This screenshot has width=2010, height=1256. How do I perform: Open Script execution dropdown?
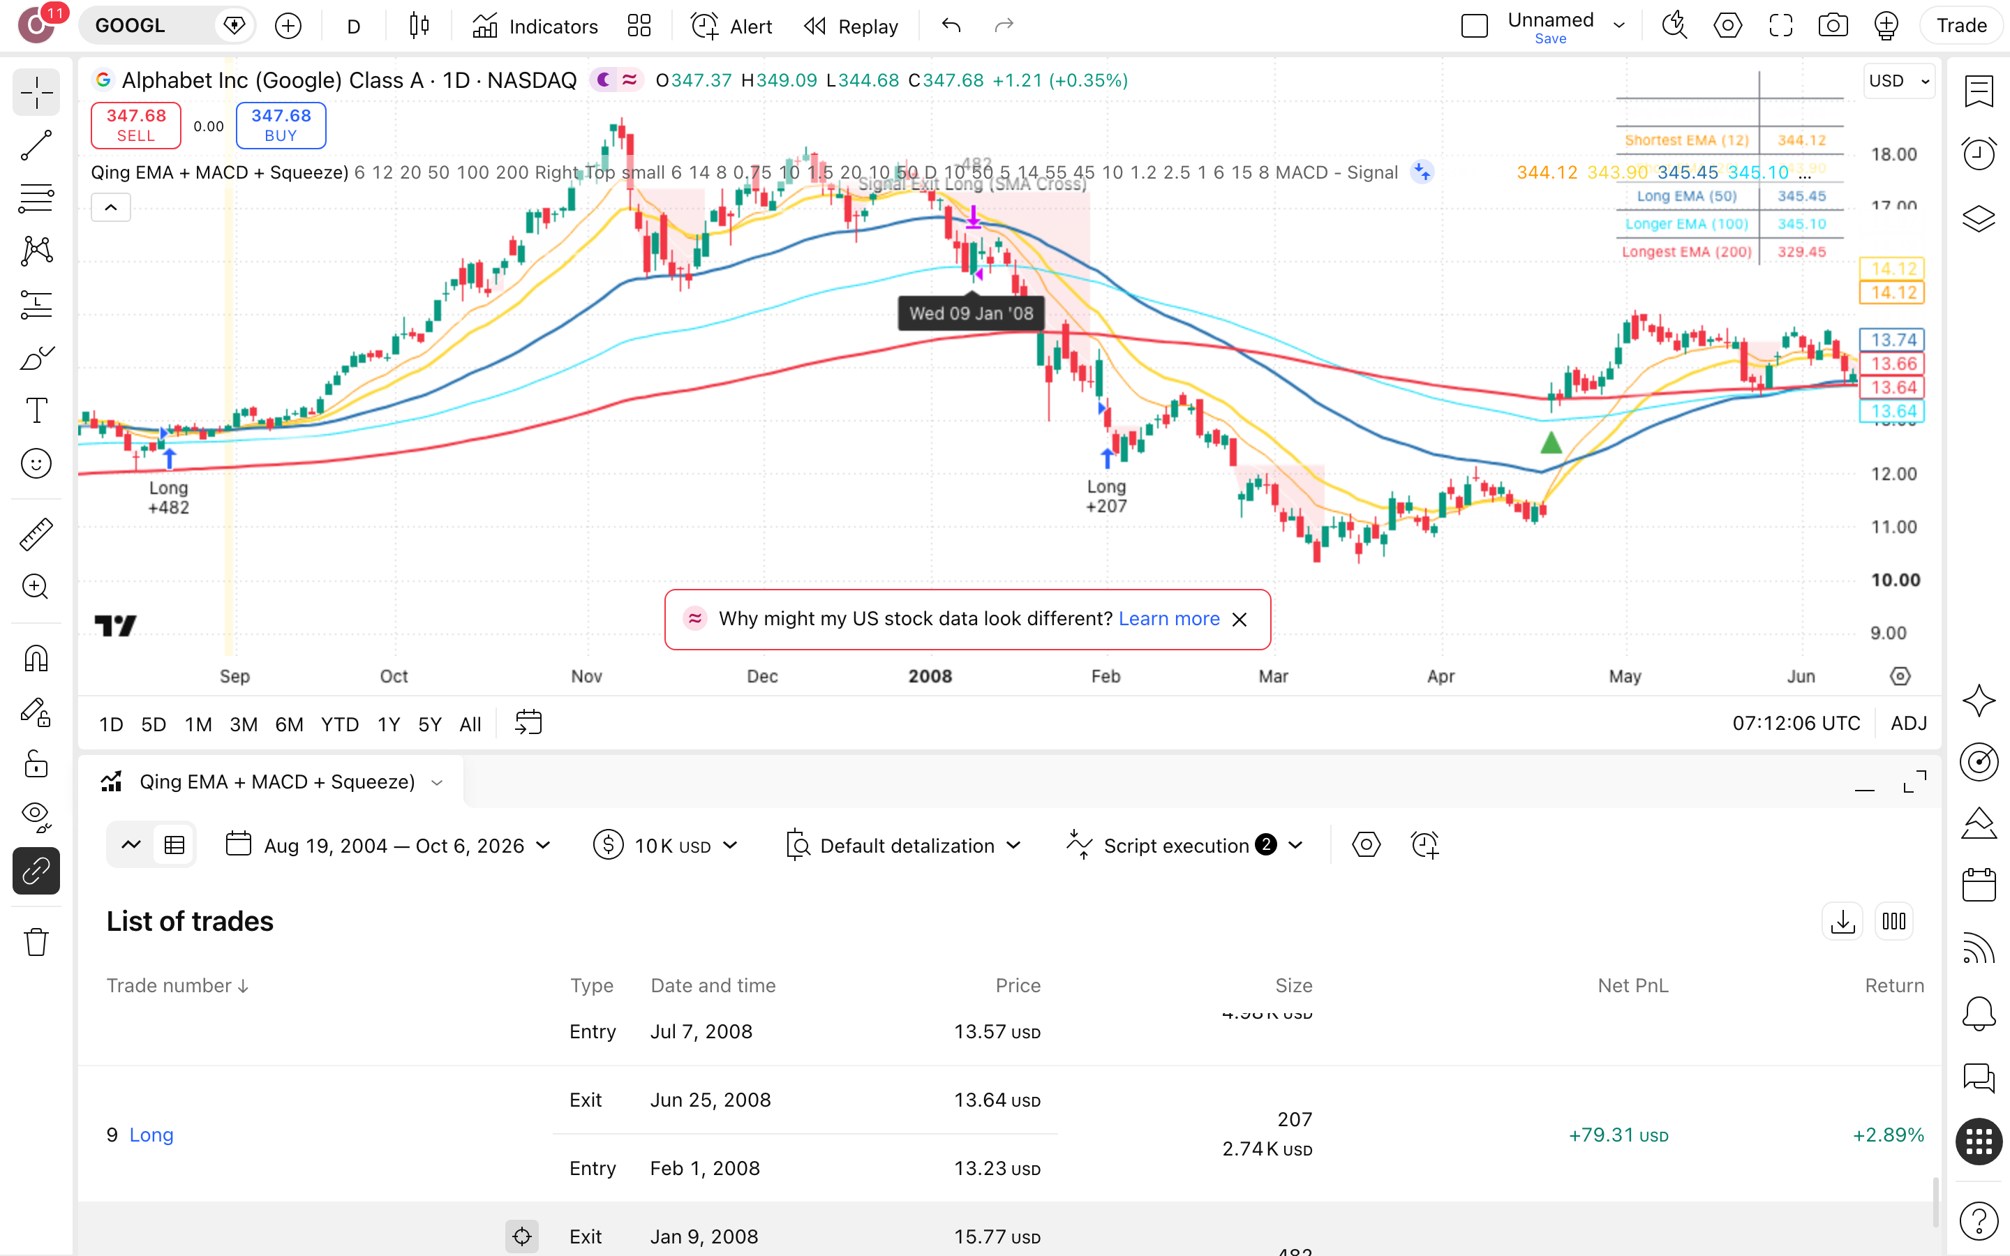[x=1185, y=846]
